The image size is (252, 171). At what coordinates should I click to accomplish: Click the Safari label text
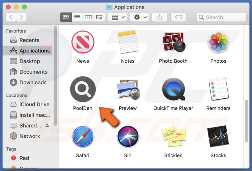click(83, 155)
